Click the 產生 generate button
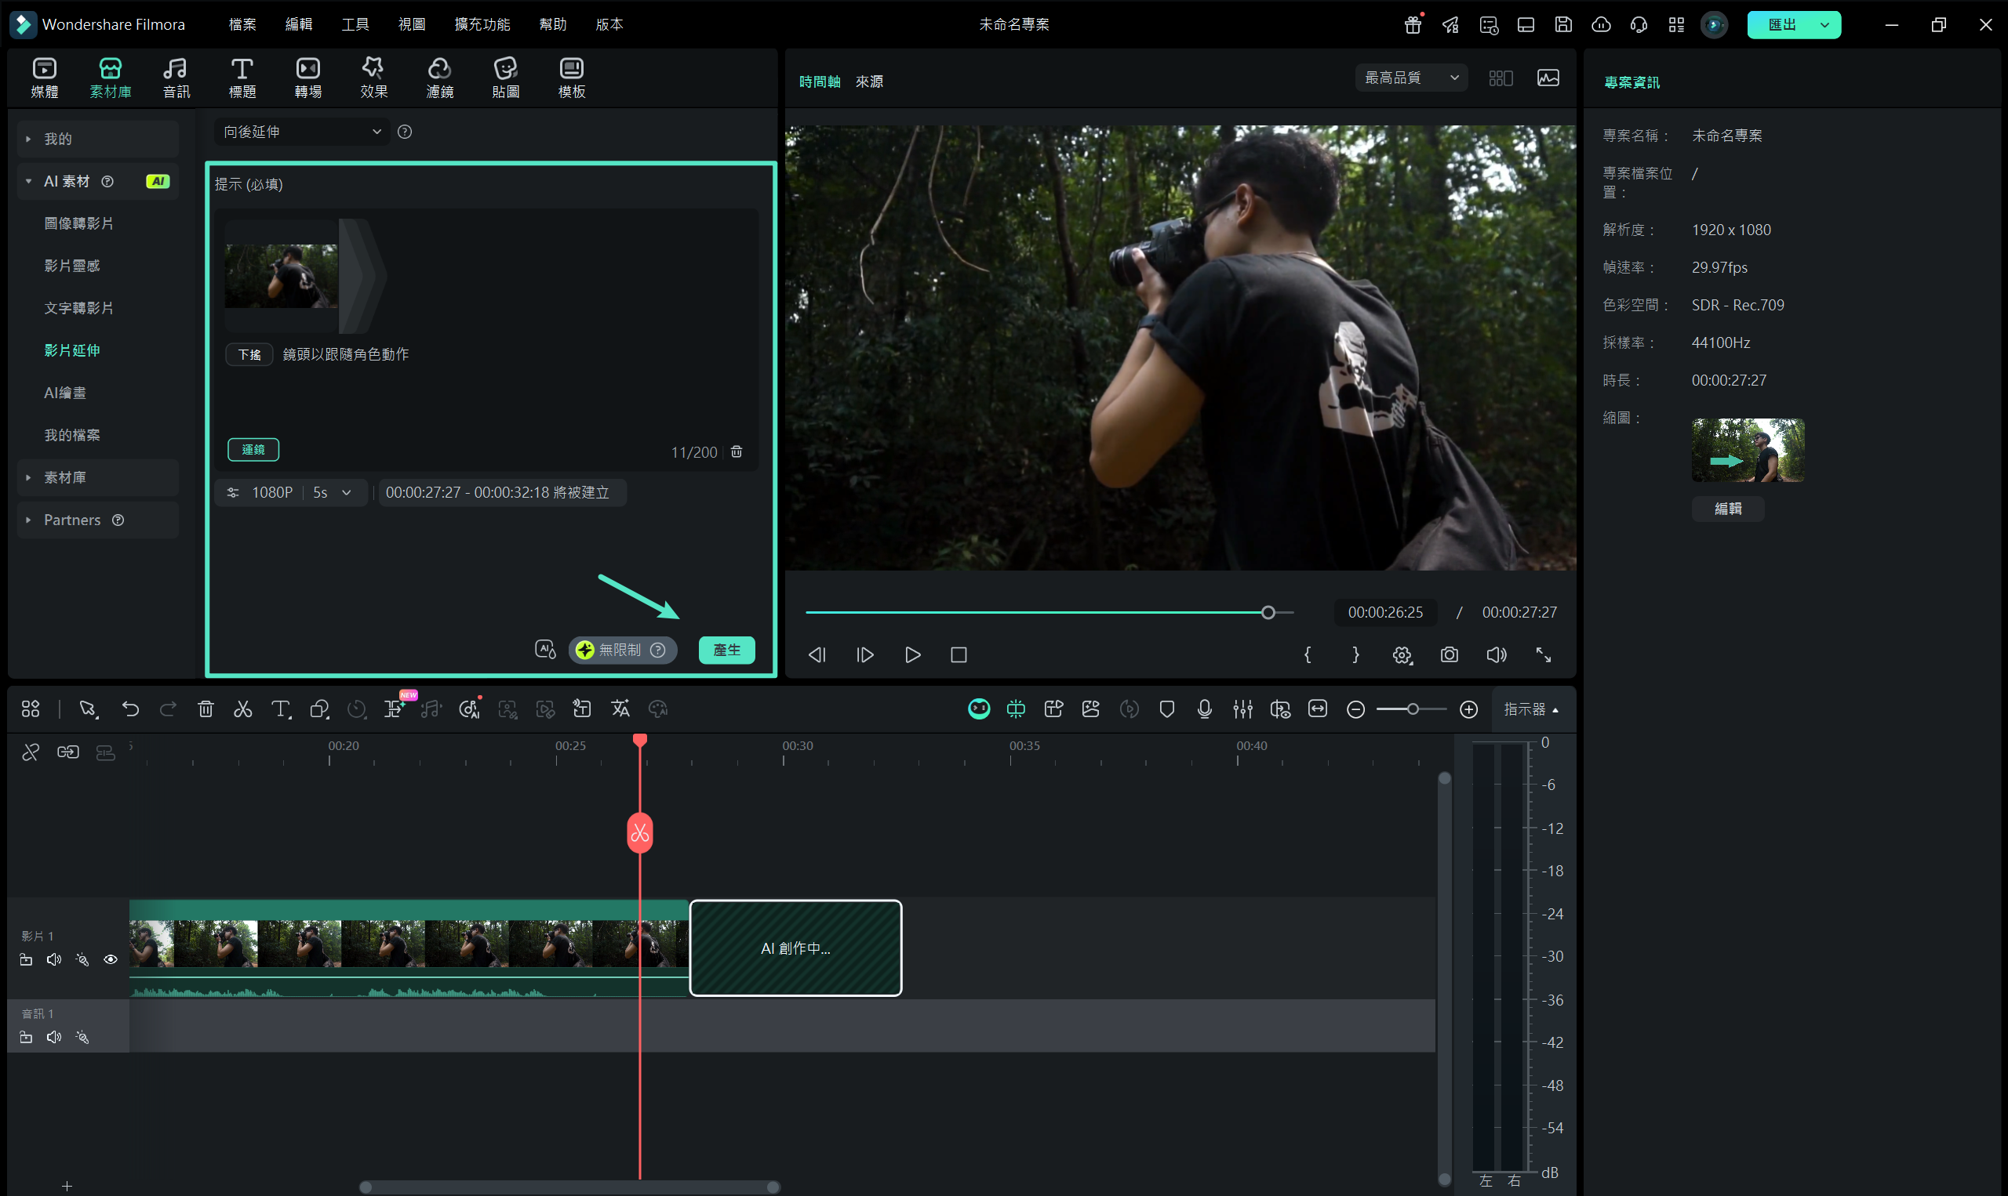This screenshot has height=1196, width=2008. [726, 651]
